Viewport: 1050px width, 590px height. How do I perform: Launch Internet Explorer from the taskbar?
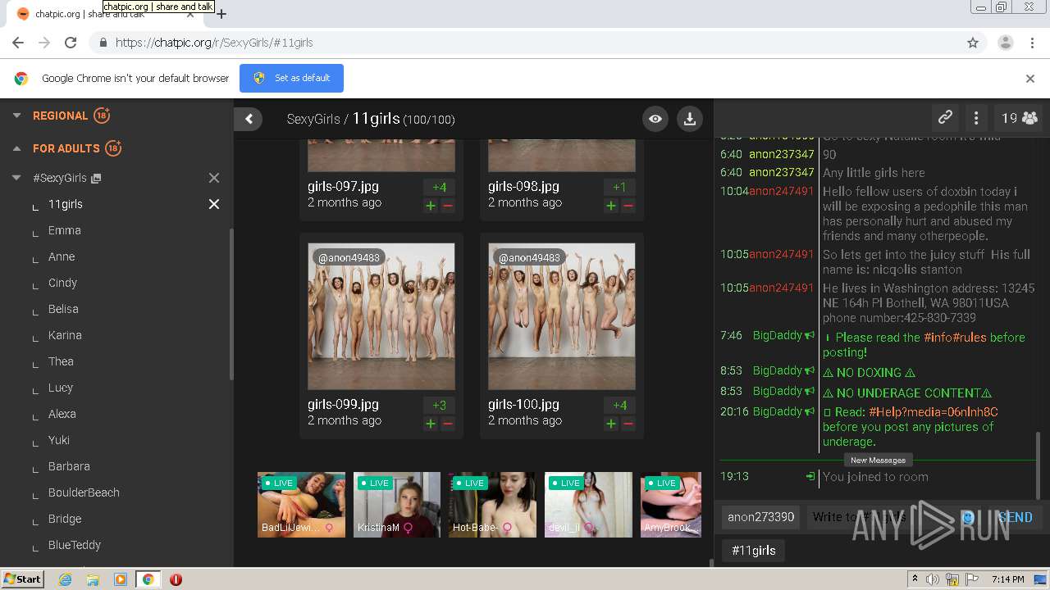click(x=65, y=579)
